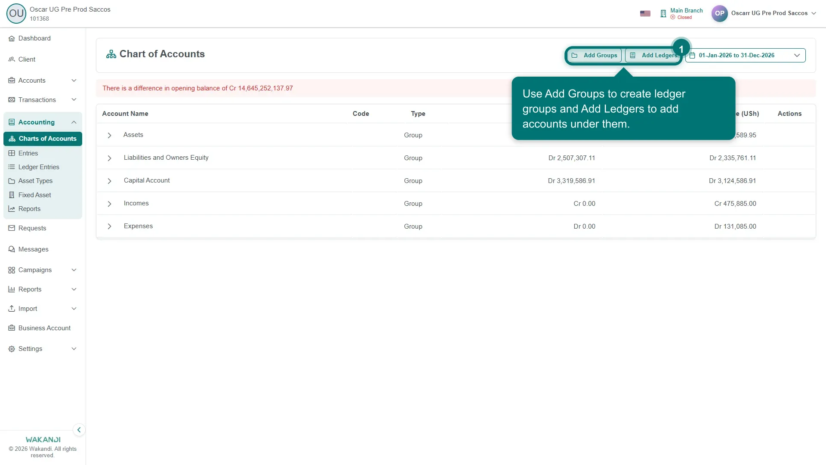Click the Client people icon
826x465 pixels.
coord(12,59)
